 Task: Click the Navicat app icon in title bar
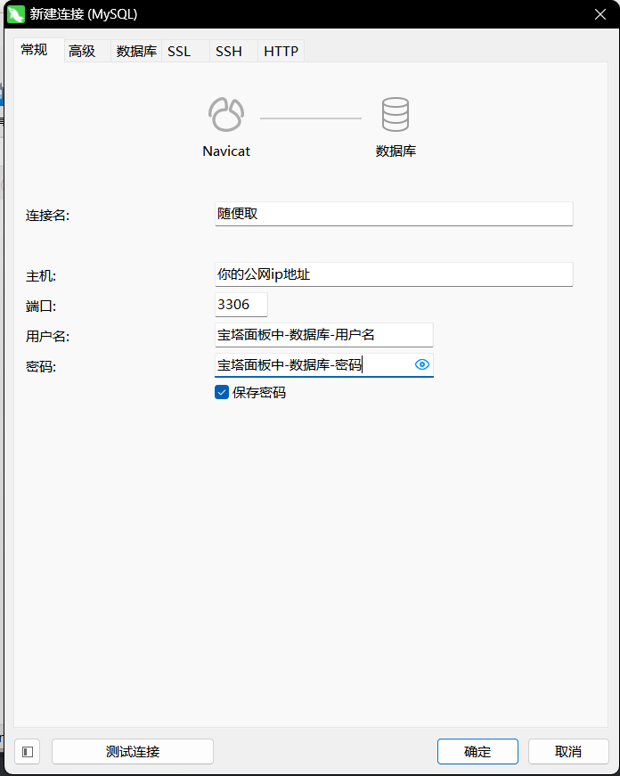point(16,14)
